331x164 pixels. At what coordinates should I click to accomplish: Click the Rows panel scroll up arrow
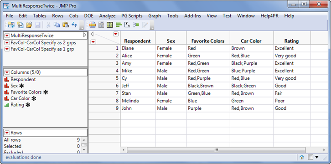(x=84, y=140)
